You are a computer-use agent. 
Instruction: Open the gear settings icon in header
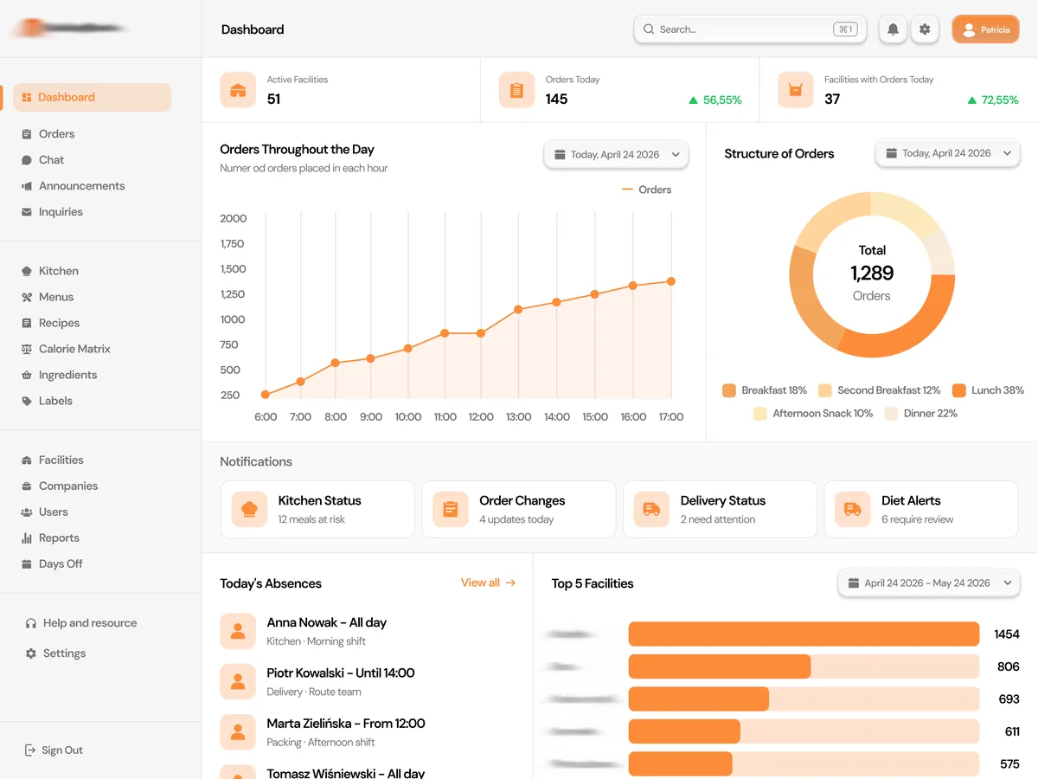point(925,29)
